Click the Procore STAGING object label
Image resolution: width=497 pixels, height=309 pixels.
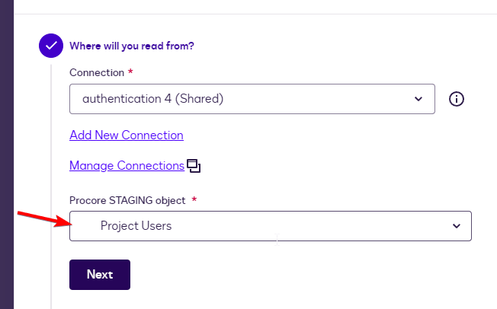click(x=125, y=199)
